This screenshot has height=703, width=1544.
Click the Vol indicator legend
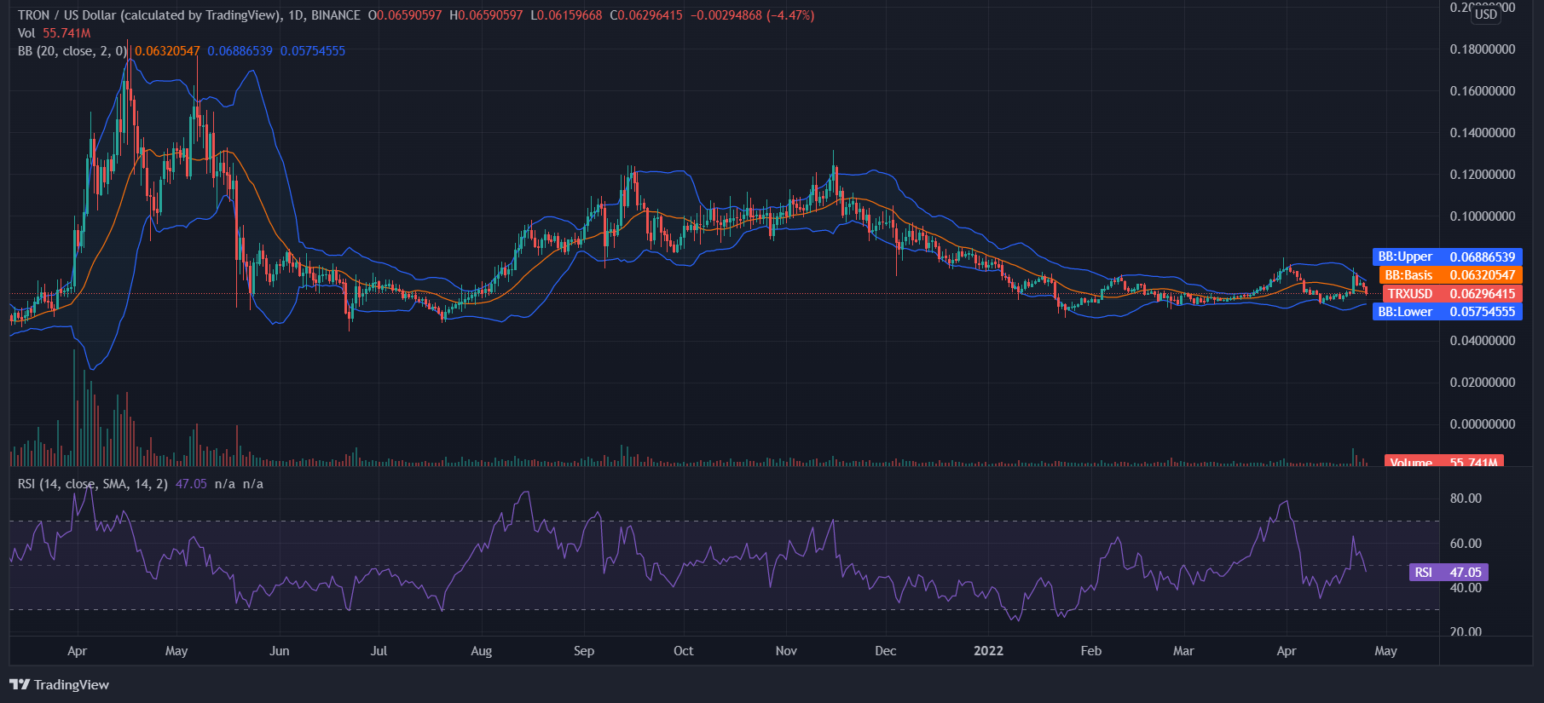click(x=26, y=33)
